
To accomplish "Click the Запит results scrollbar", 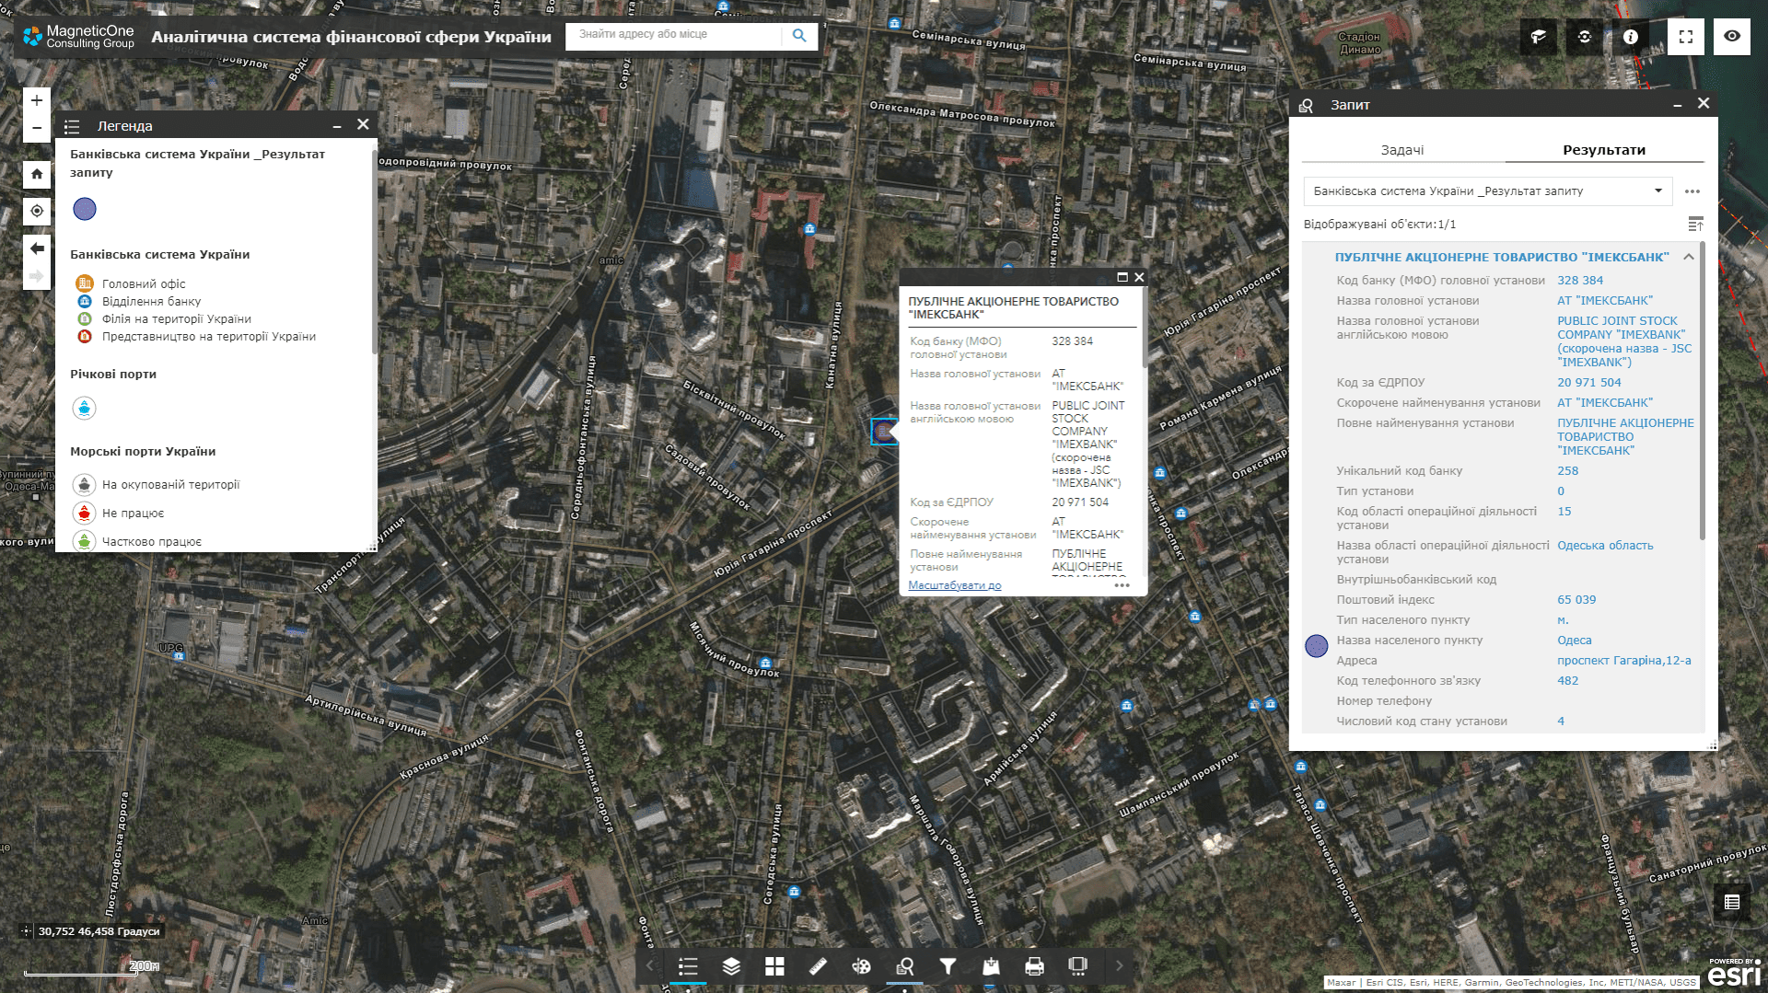I will tap(1702, 391).
